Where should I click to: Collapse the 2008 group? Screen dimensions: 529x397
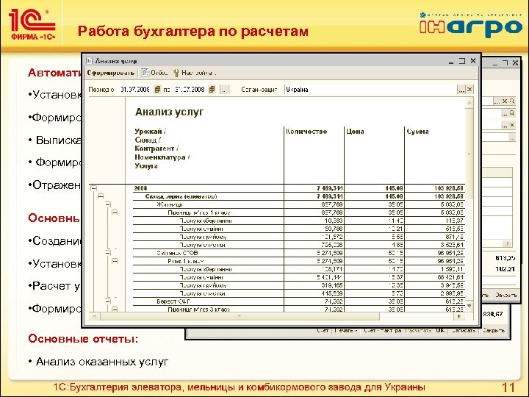[x=93, y=189]
